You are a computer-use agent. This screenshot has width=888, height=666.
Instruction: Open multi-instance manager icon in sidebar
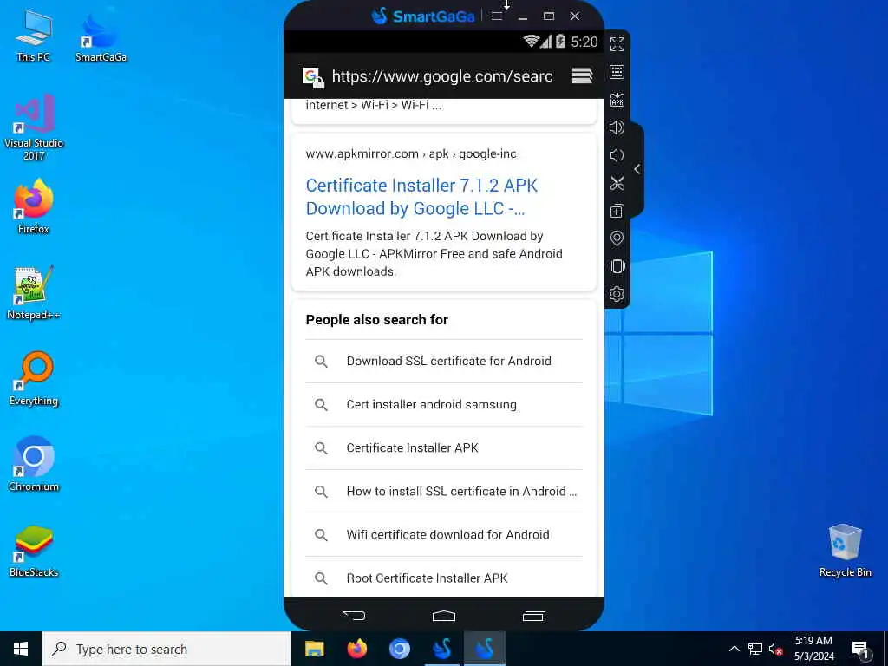pos(617,211)
